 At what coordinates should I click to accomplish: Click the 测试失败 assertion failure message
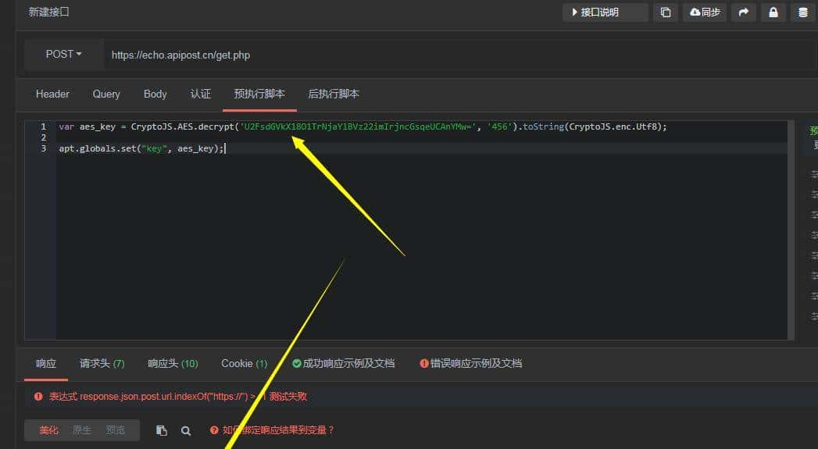pos(288,397)
